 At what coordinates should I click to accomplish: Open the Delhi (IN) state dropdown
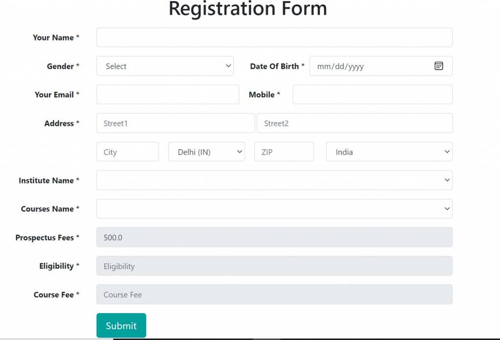[x=207, y=152]
